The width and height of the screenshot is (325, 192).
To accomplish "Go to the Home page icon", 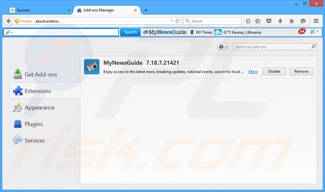I will point(292,21).
